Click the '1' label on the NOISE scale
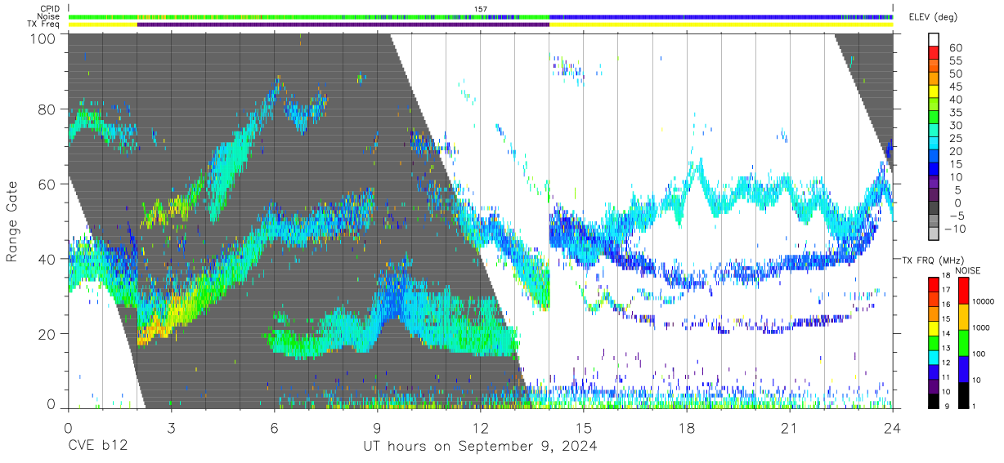The image size is (1004, 463). click(x=974, y=406)
